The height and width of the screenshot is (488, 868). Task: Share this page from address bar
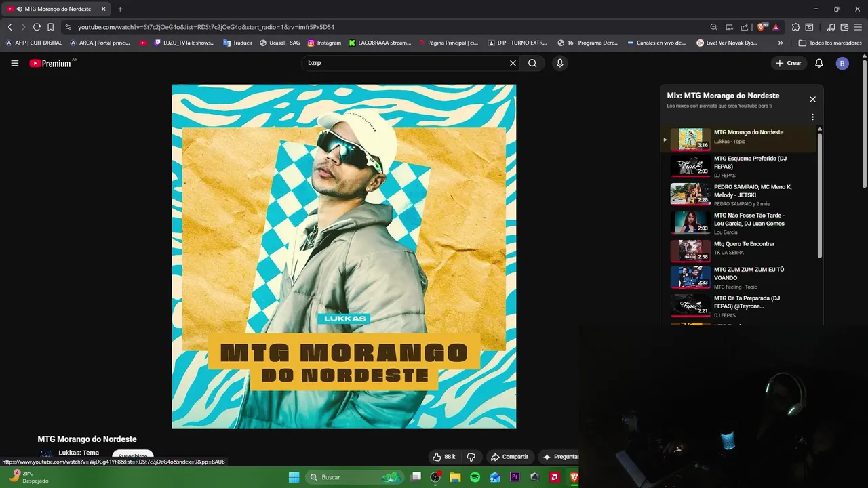[x=745, y=27]
